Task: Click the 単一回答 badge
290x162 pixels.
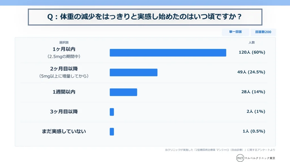Action: 235,32
